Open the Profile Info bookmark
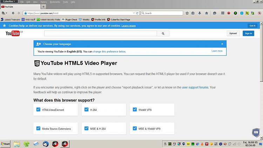 coord(98,20)
